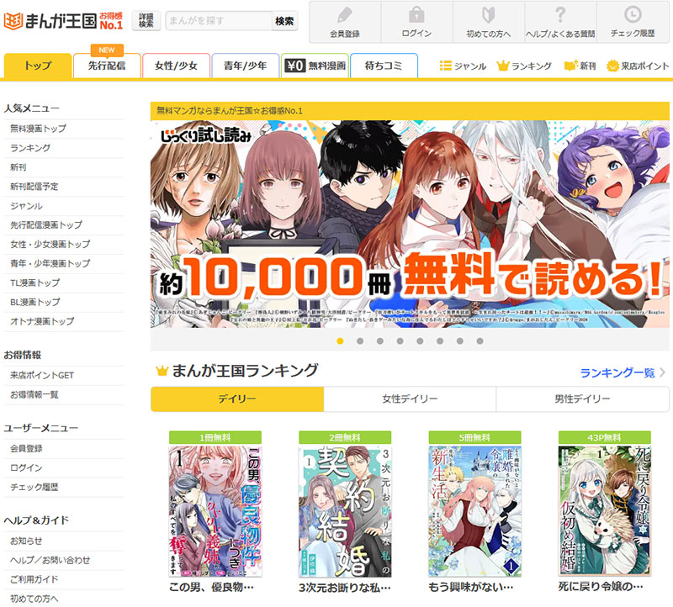Open チェック履歴 clock icon
The width and height of the screenshot is (673, 607).
pos(632,14)
